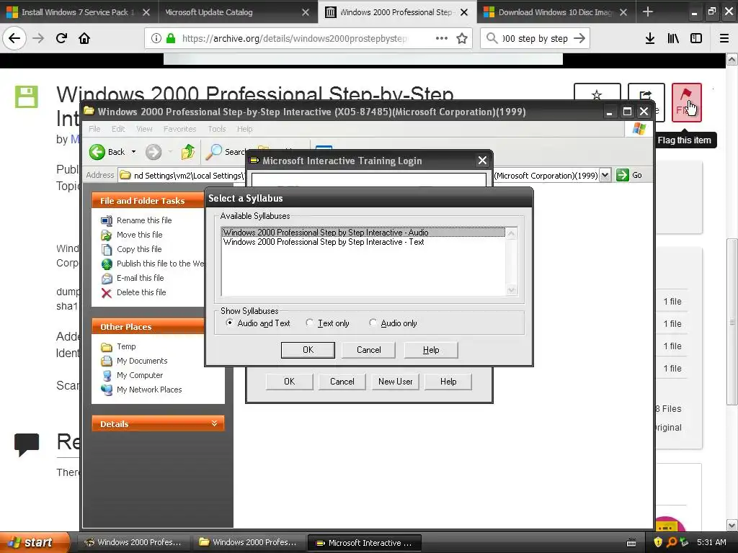Expand the Details panel chevron
Screen dimensions: 738x553
[x=214, y=423]
